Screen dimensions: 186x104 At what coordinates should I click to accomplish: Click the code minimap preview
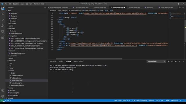point(177,15)
